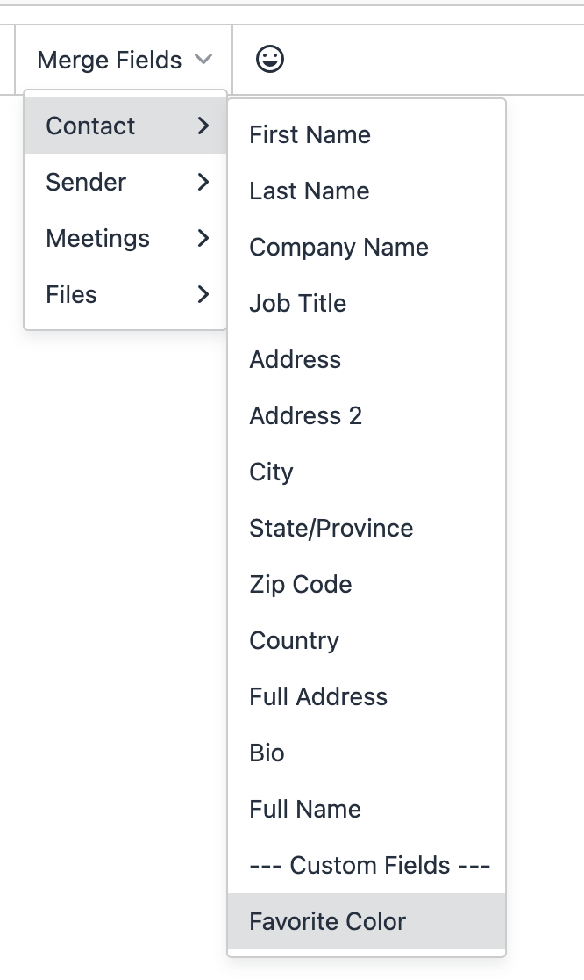The width and height of the screenshot is (584, 980).
Task: Insert Last Name merge field
Action: (x=367, y=191)
